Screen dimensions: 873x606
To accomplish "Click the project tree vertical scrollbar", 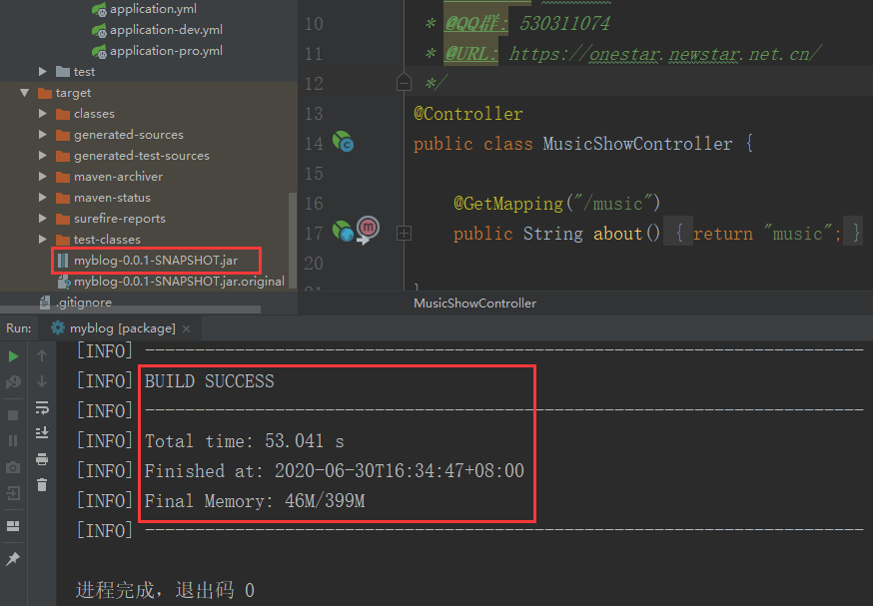I will pos(293,240).
